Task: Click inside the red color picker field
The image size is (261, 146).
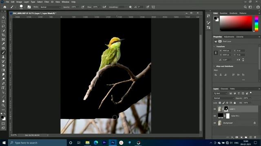Action: (x=236, y=24)
